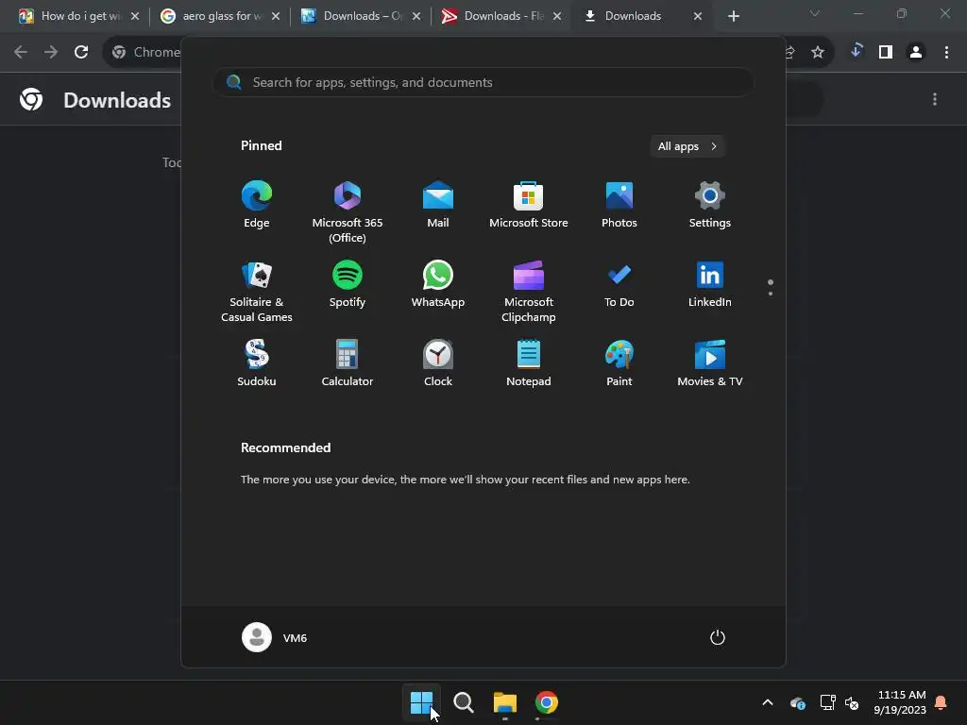The width and height of the screenshot is (967, 725).
Task: Launch Microsoft 365 (Office)
Action: pos(348,212)
